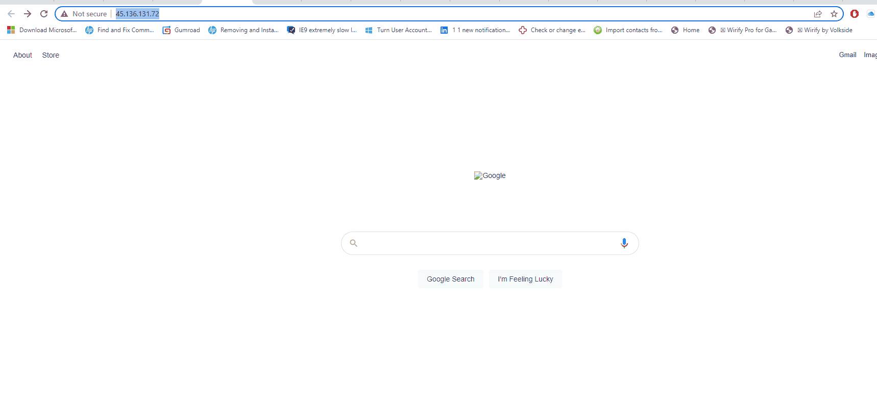Go to Gmail link
Screen dimensions: 877x408
(x=847, y=55)
